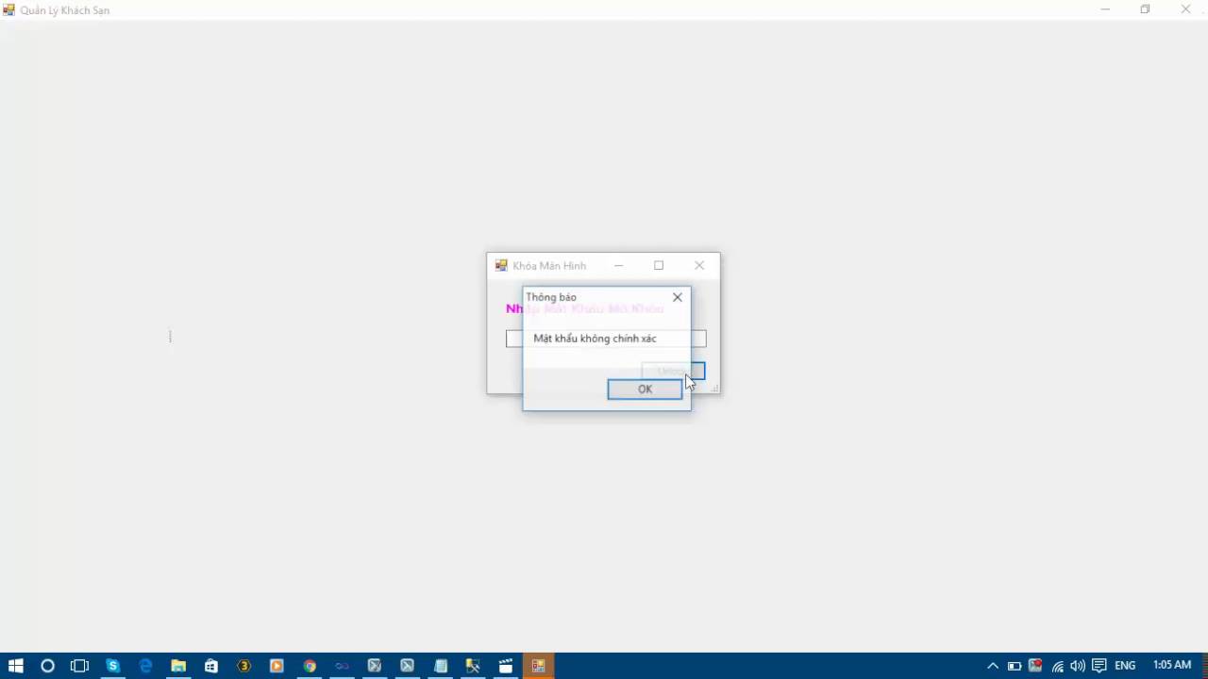
Task: Open the Wi-Fi network tray icon
Action: [x=1058, y=666]
